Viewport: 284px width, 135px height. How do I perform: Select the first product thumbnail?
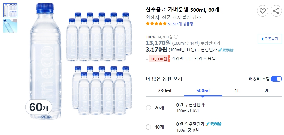pyautogui.click(x=10, y=10)
